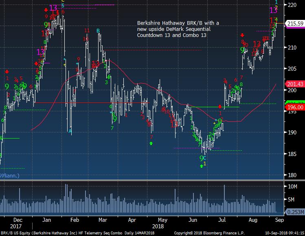Click the 210 price axis tick

pyautogui.click(x=292, y=48)
